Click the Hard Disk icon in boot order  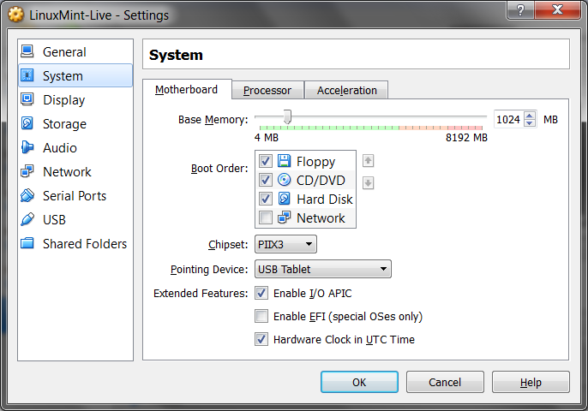pyautogui.click(x=285, y=199)
